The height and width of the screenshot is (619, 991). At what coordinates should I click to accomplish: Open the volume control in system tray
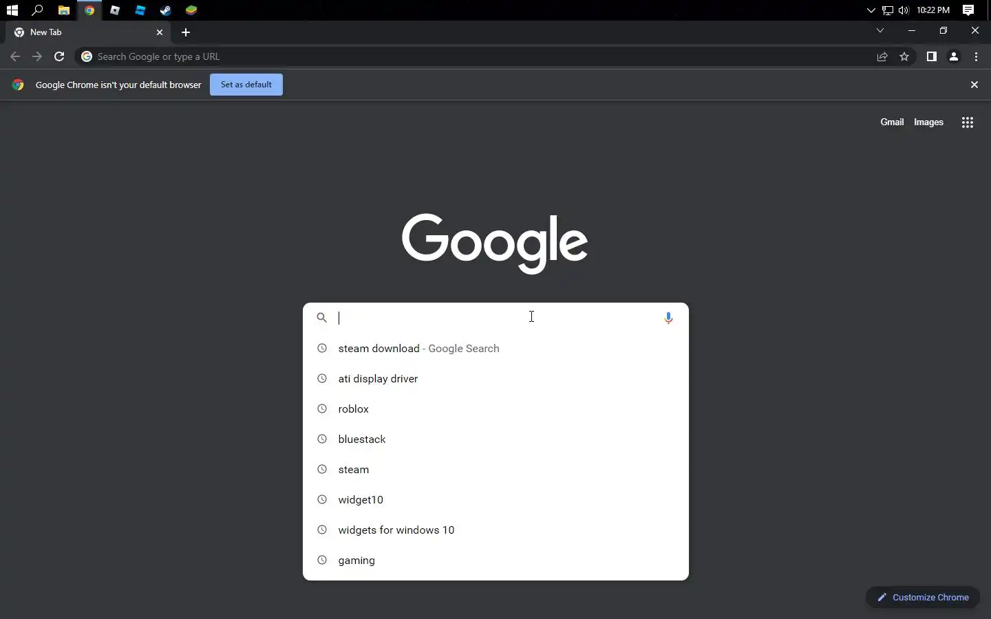[904, 10]
